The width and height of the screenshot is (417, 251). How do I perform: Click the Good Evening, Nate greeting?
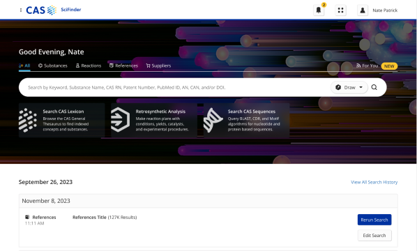click(x=52, y=52)
